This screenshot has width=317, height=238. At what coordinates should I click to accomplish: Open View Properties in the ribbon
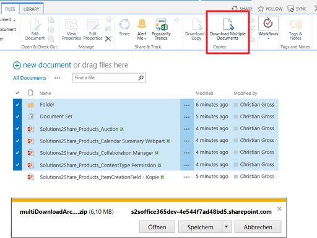point(71,29)
